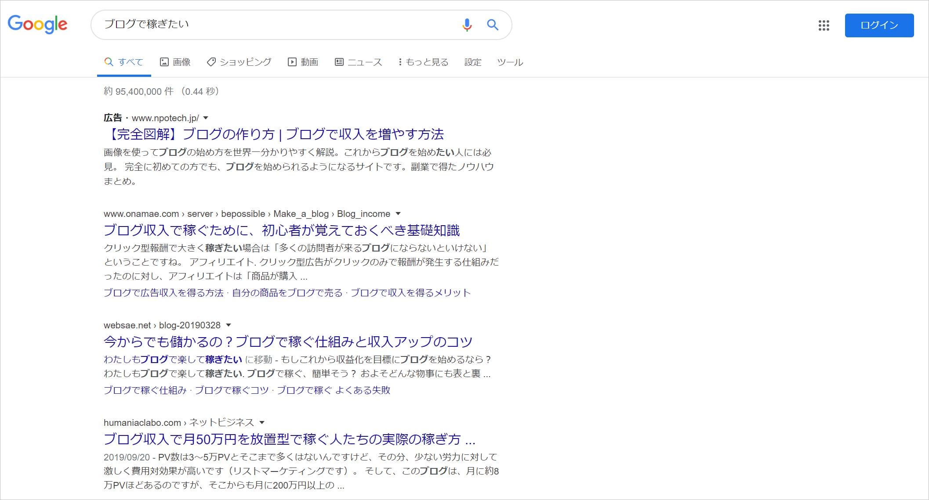This screenshot has width=929, height=500.
Task: Click the Google logo
Action: coord(38,24)
